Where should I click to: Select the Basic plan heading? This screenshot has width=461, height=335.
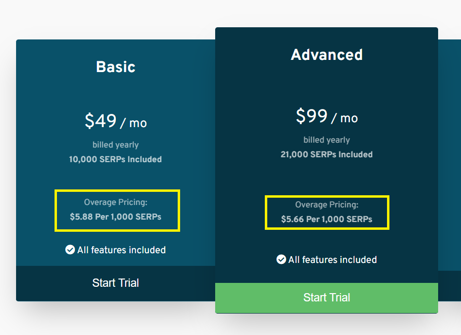(x=115, y=67)
